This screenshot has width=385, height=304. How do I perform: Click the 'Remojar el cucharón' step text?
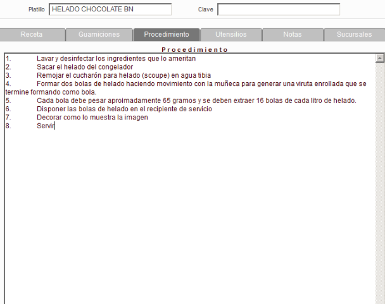(x=123, y=75)
